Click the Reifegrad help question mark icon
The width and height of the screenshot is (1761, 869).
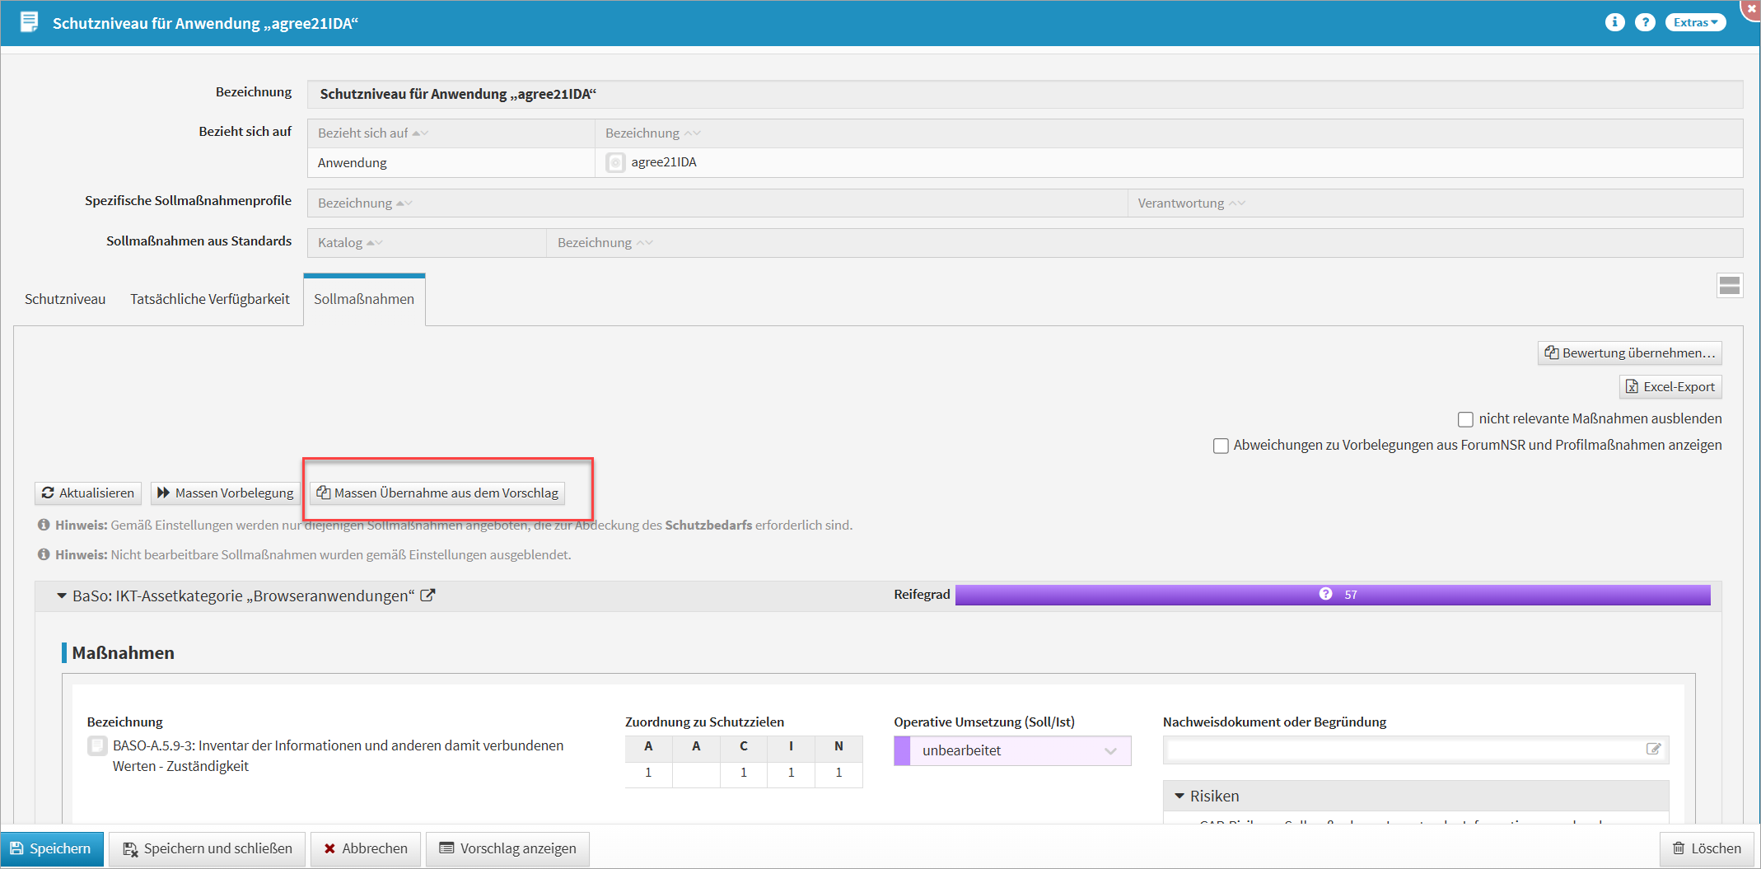click(1325, 594)
